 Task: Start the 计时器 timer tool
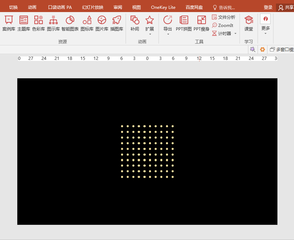coord(221,33)
